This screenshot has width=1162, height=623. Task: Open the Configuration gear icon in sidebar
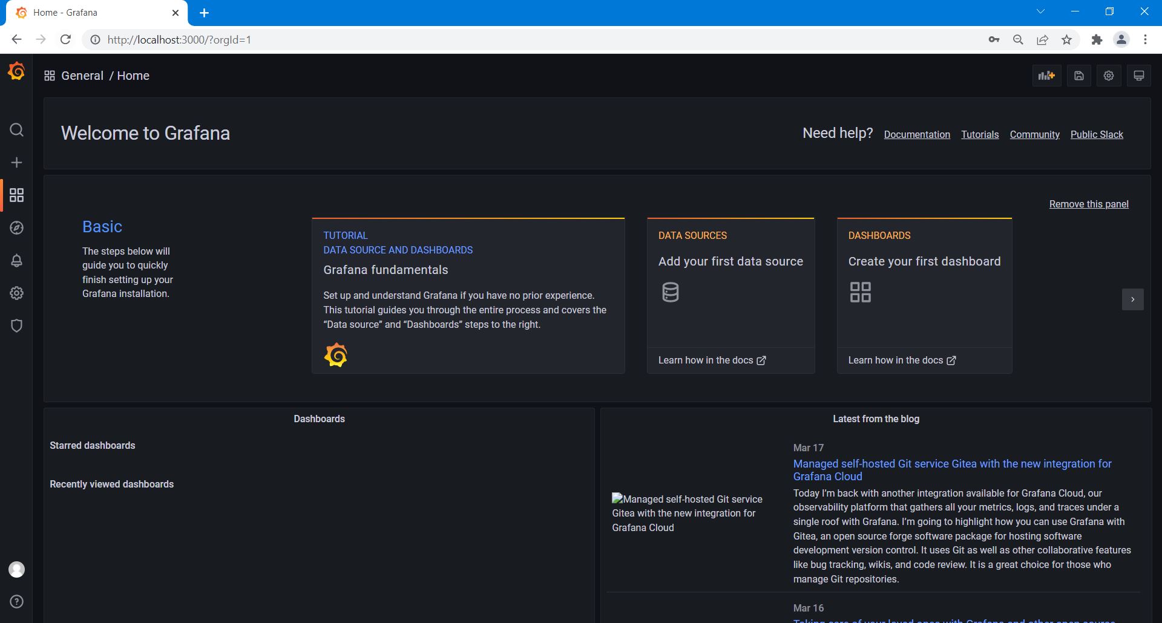pos(16,293)
